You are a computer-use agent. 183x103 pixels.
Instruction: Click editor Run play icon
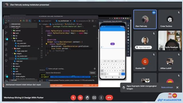tap(89, 21)
